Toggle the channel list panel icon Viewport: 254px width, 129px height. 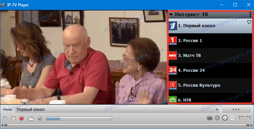232,118
